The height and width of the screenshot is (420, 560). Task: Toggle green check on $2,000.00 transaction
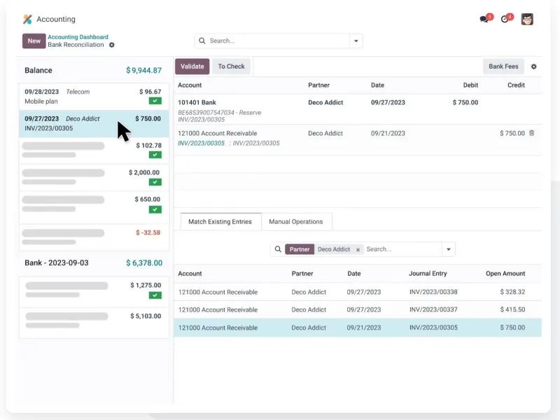click(x=155, y=182)
